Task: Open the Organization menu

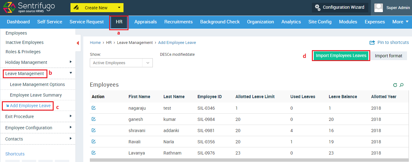Action: pyautogui.click(x=260, y=22)
